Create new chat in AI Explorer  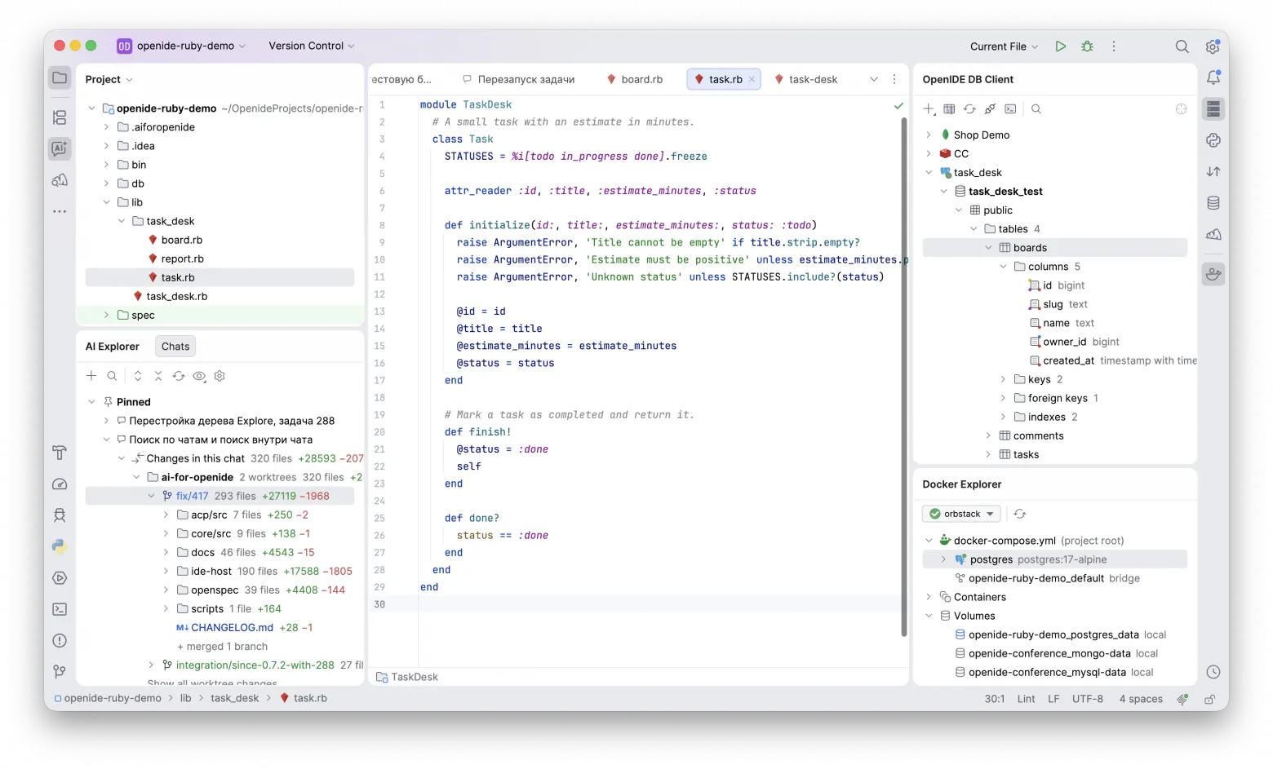click(x=91, y=376)
